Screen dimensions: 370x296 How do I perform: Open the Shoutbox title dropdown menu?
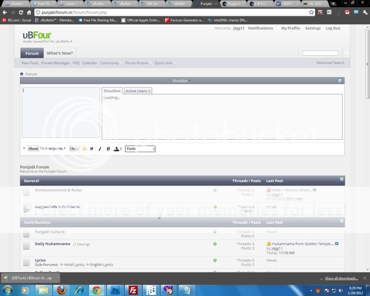(181, 81)
